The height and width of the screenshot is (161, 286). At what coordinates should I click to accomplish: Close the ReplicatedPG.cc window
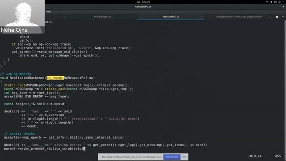click(283, 7)
